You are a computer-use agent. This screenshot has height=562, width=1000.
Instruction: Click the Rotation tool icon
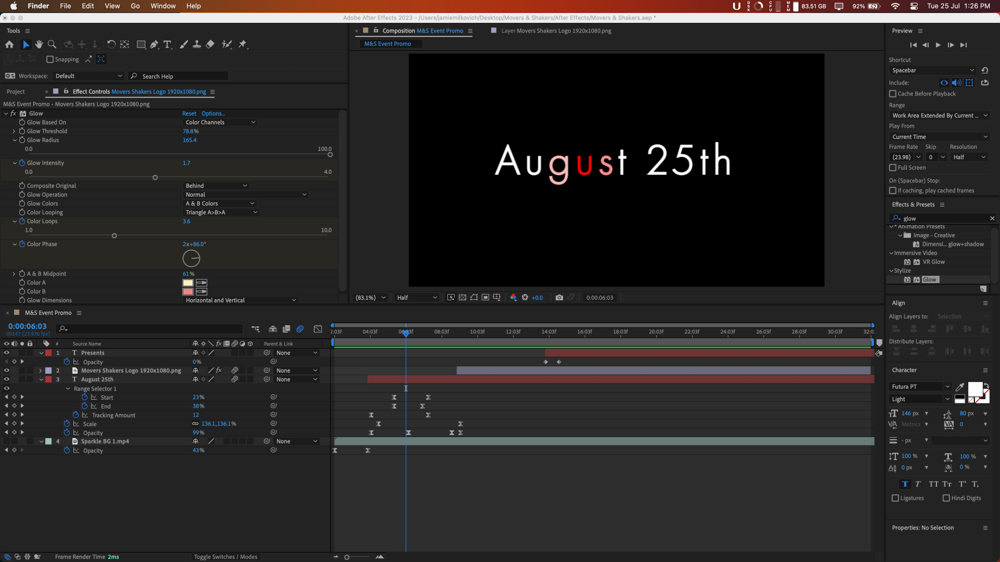click(x=111, y=44)
